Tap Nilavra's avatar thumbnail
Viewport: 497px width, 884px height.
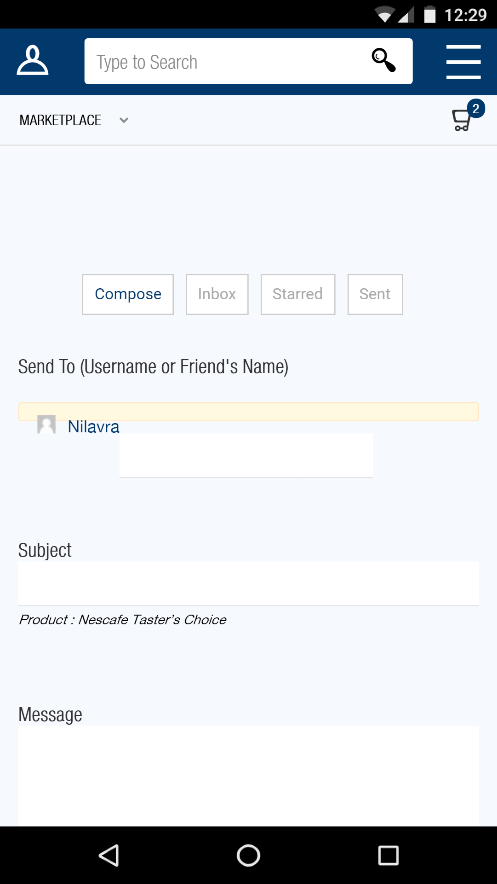coord(46,425)
